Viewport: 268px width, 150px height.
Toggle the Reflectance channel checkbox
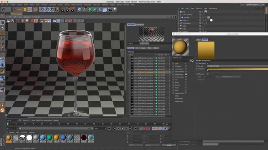click(186, 74)
